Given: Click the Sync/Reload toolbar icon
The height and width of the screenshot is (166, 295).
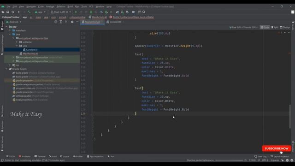Looking at the screenshot, I should (13, 12).
